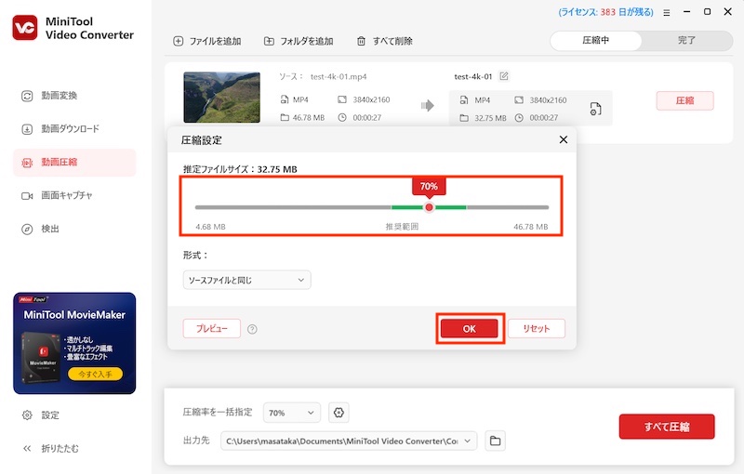Select the 圧縮中 tab
744x474 pixels.
point(596,41)
